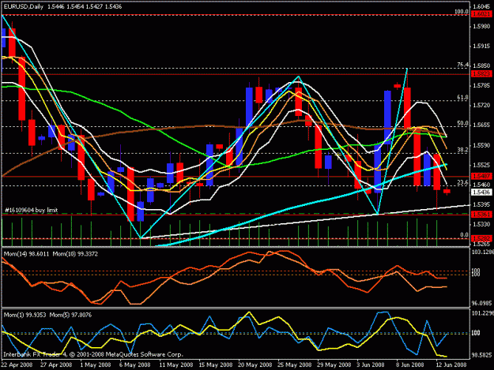
Task: Click the Mom(10) 99.3372 indicator label
Action: coord(75,254)
